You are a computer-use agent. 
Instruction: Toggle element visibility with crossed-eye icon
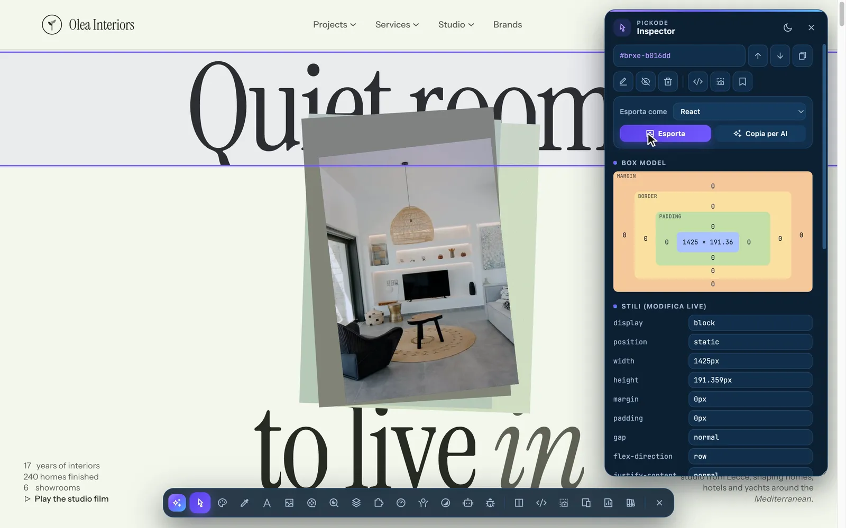tap(646, 82)
